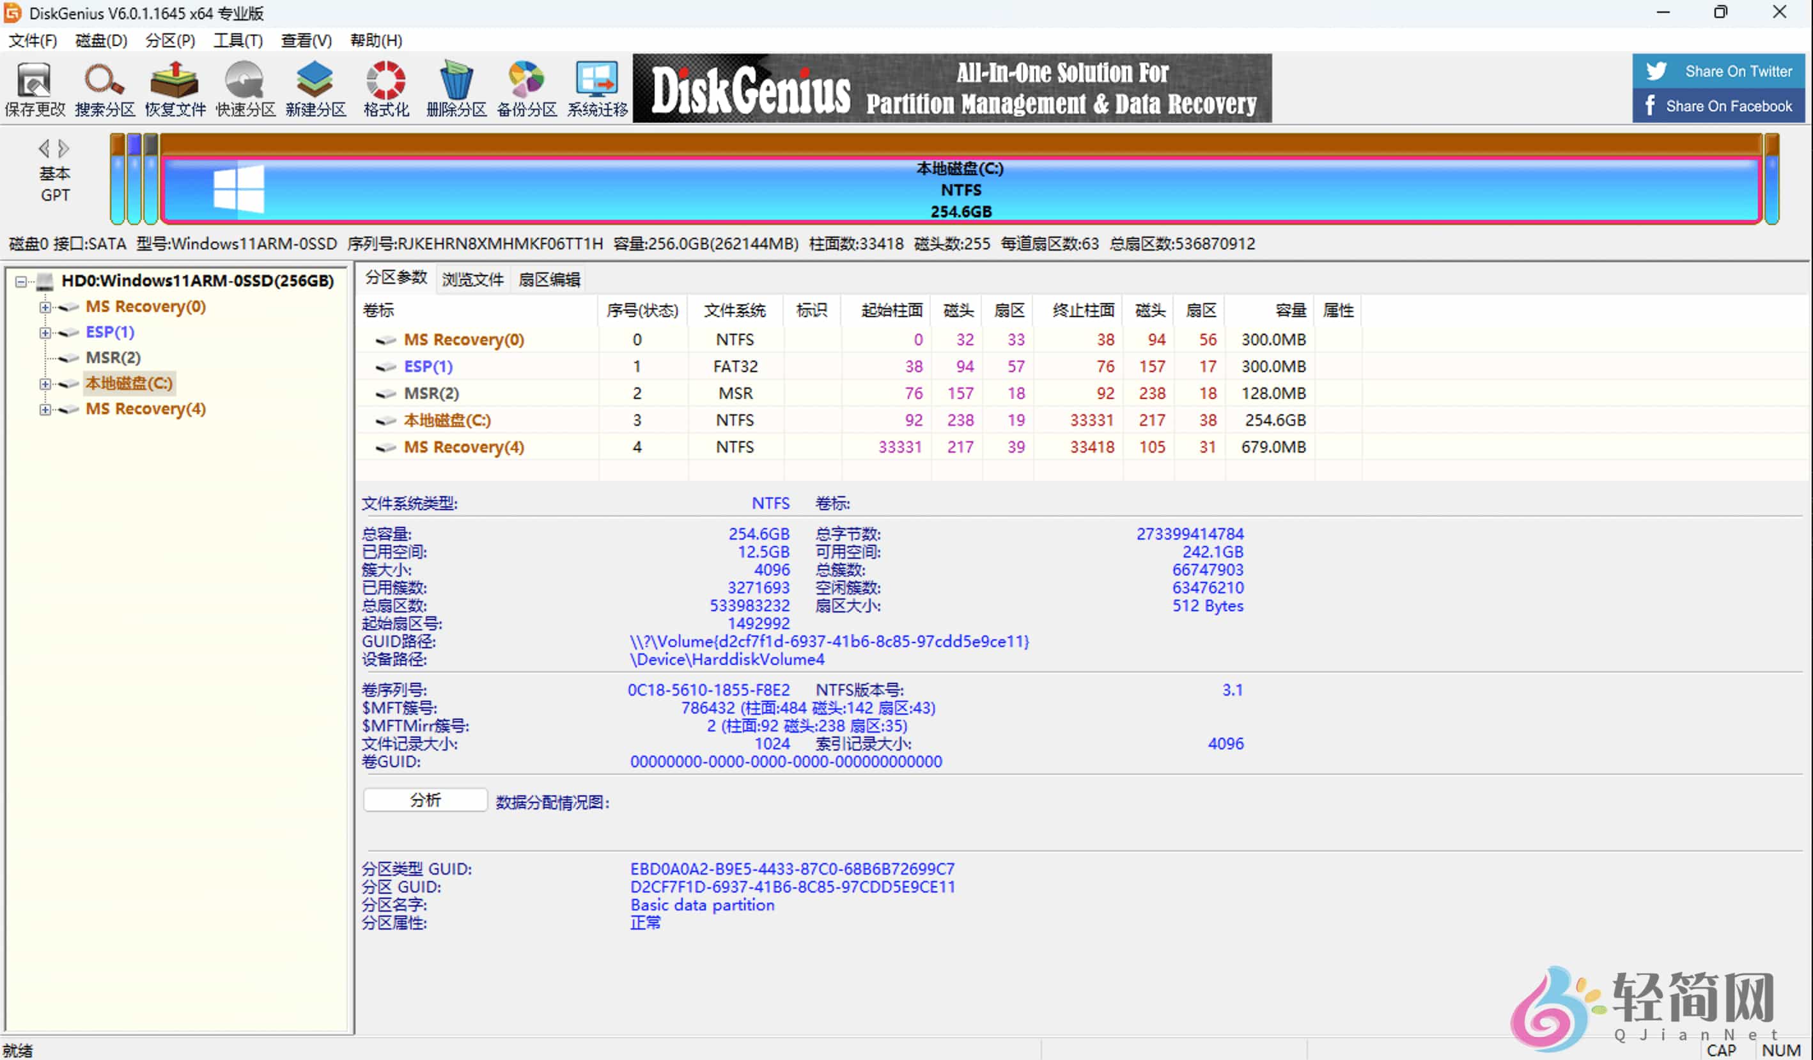1813x1060 pixels.
Task: Click the Twitter bird icon
Action: coord(1656,70)
